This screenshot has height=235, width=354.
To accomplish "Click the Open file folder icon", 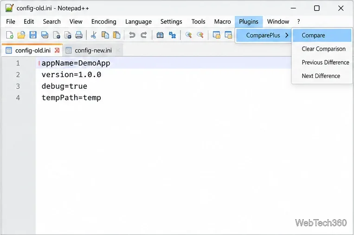I will coord(21,35).
